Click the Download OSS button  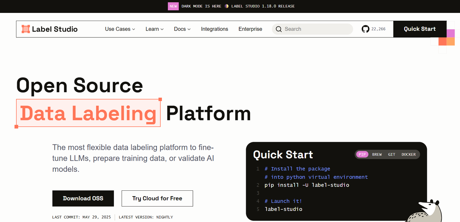tap(83, 198)
